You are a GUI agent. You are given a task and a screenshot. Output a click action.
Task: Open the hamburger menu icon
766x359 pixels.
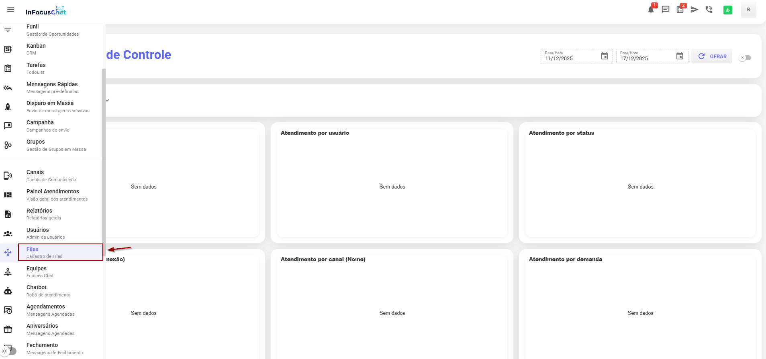(11, 10)
